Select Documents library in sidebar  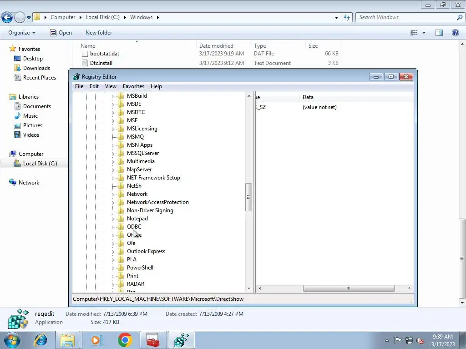pos(37,106)
